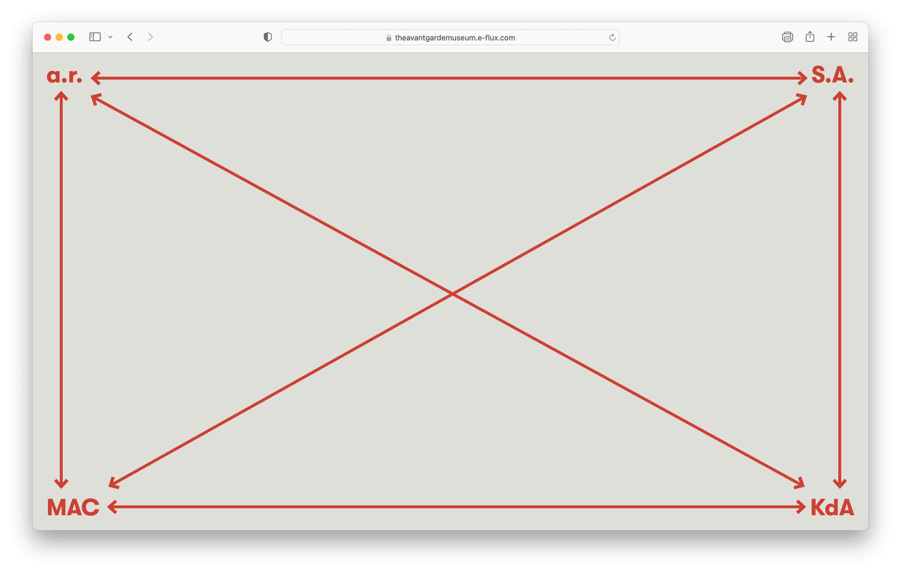Click the yellow minimize window button
Viewport: 901px width, 573px height.
click(x=59, y=37)
